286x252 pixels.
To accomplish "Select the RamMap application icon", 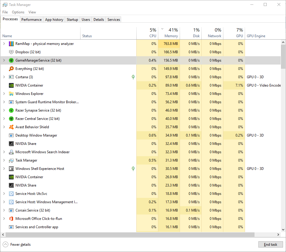I will [11, 43].
